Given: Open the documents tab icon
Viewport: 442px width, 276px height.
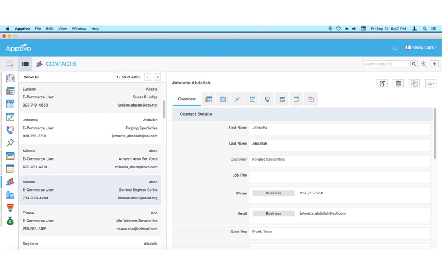Looking at the screenshot, I should tap(311, 99).
